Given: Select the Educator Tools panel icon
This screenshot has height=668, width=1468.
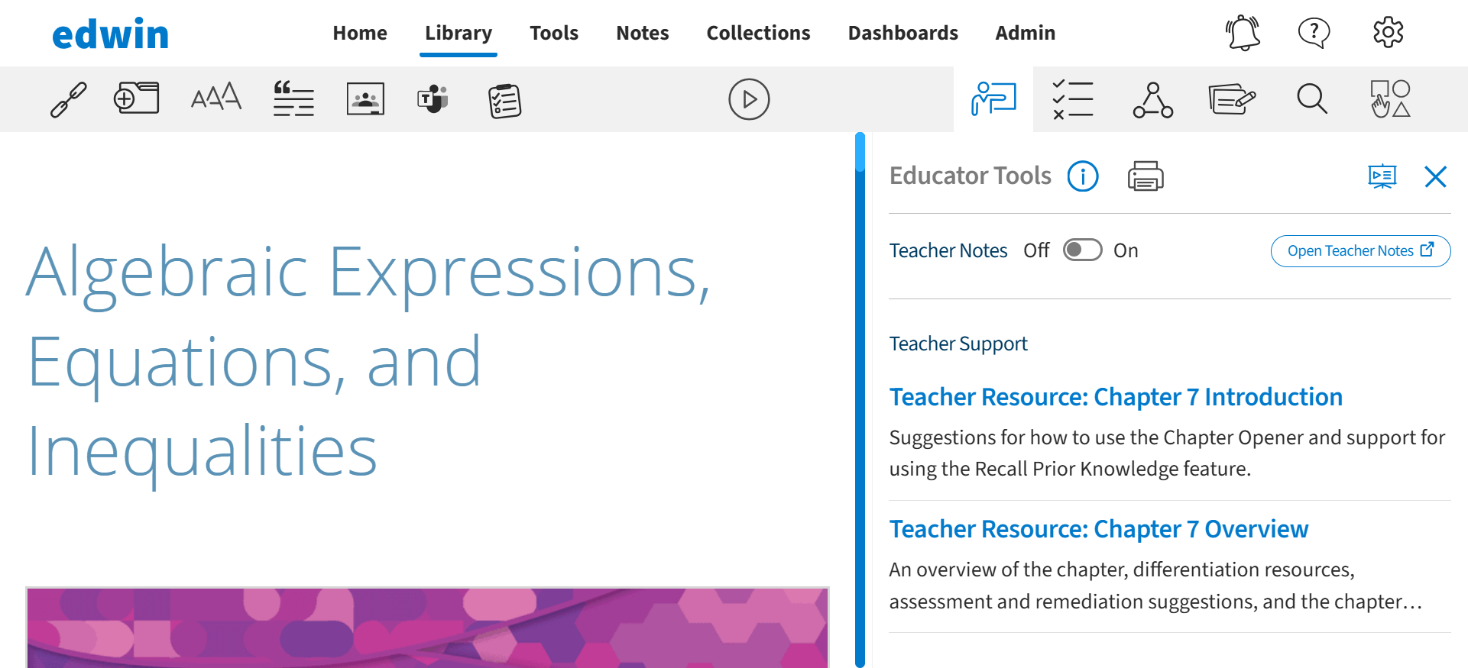Looking at the screenshot, I should (x=993, y=99).
